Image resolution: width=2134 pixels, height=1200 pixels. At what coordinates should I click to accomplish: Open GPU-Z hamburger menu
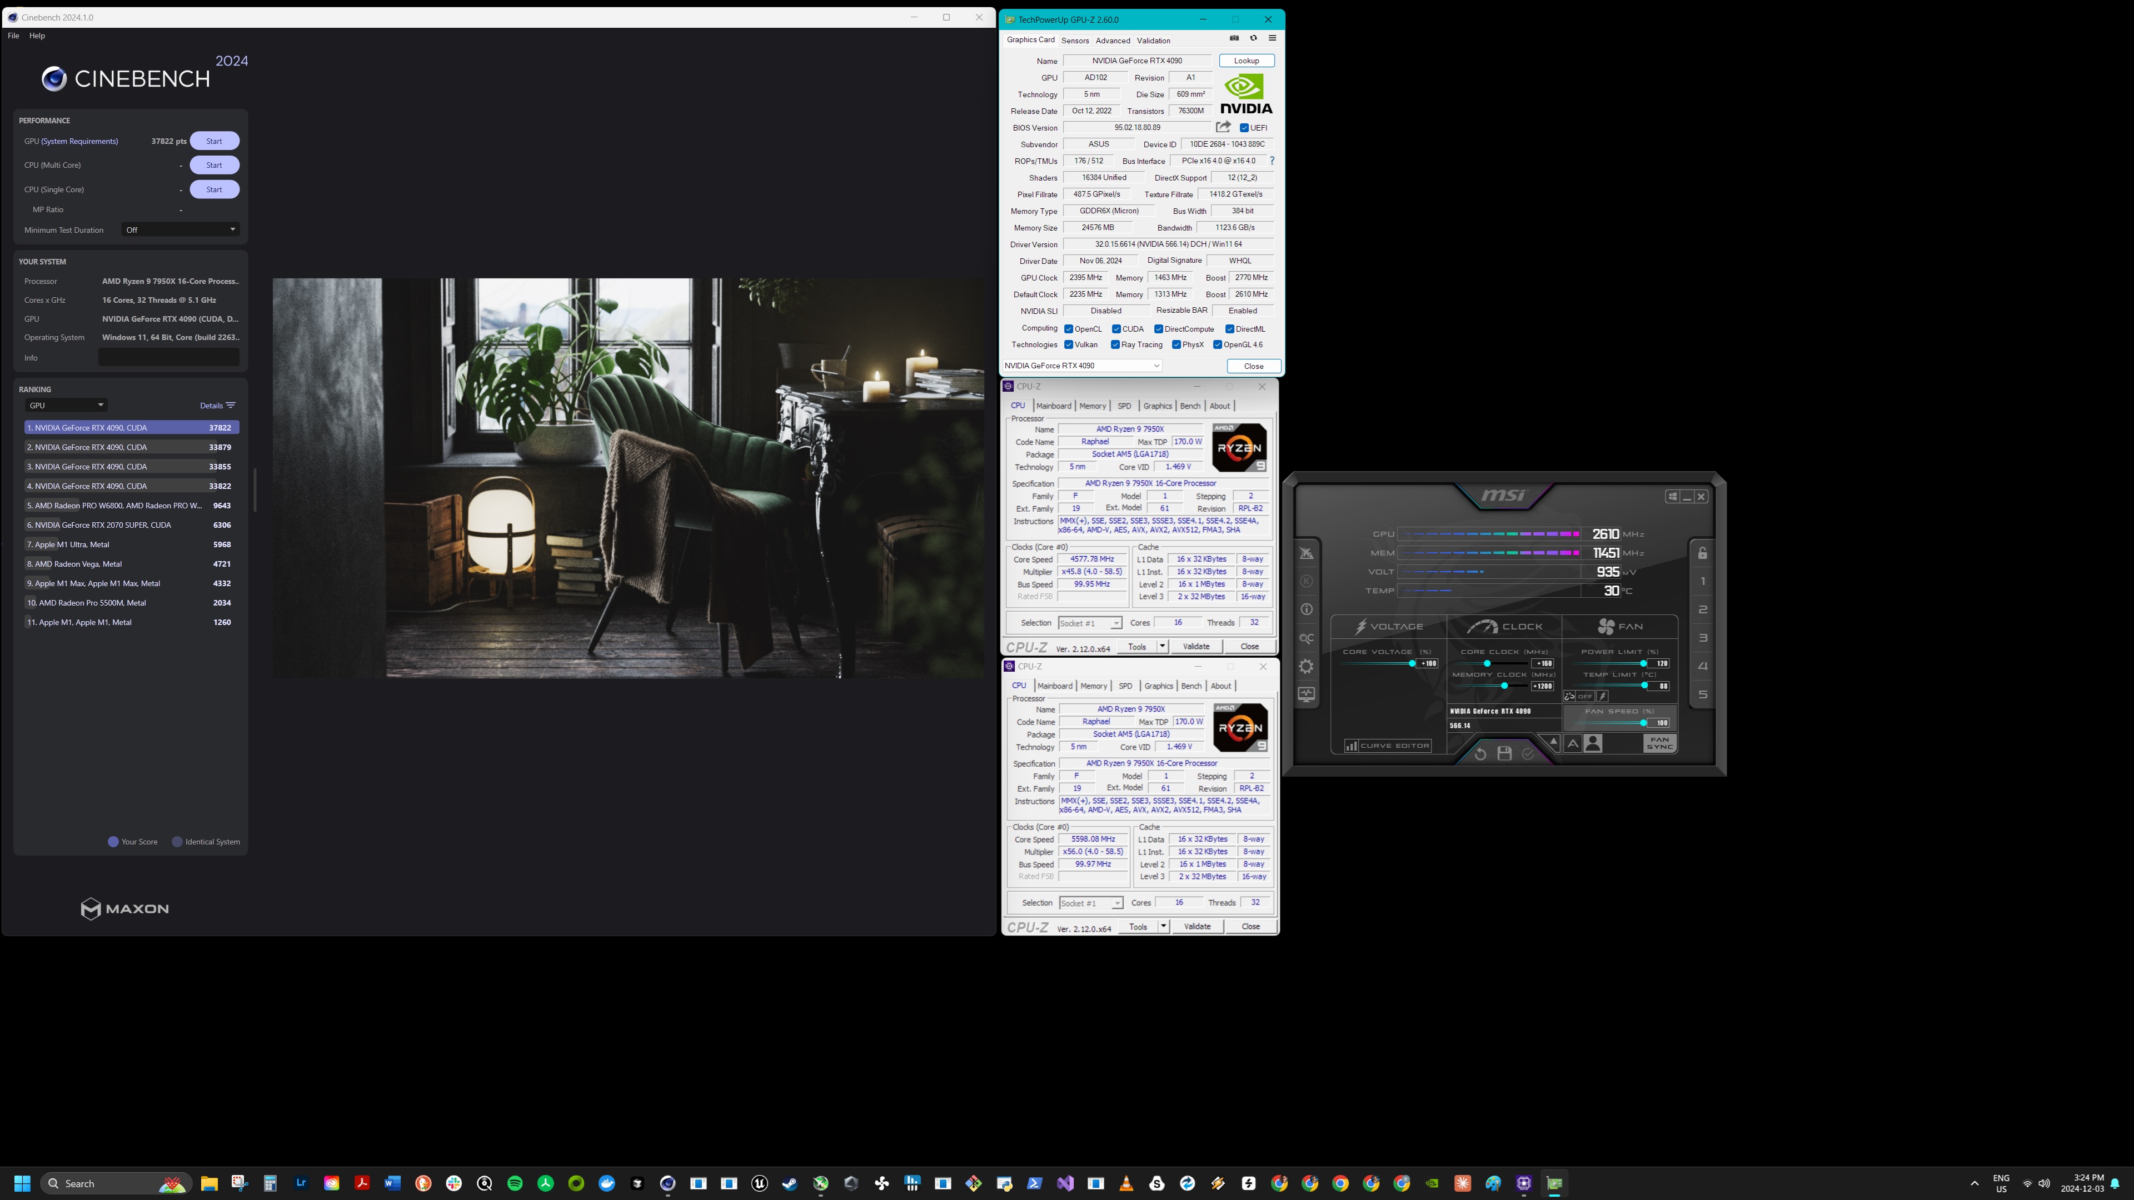coord(1273,38)
